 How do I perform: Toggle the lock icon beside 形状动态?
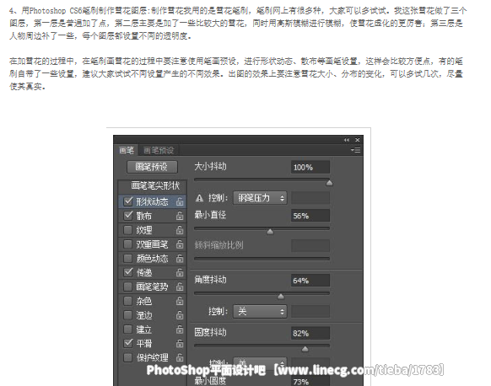pyautogui.click(x=180, y=201)
